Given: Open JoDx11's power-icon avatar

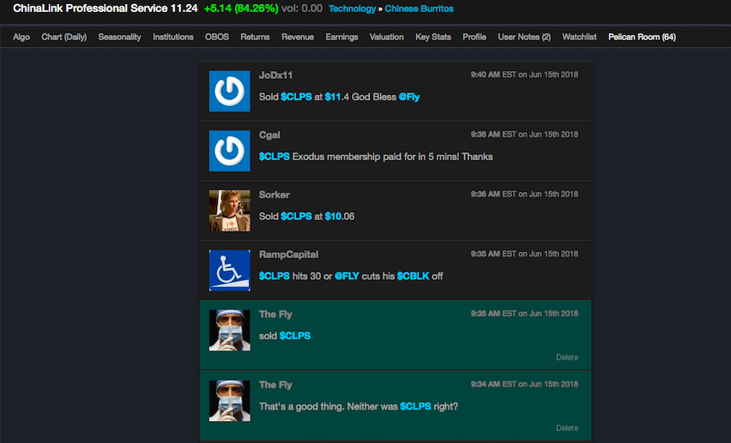Looking at the screenshot, I should [229, 91].
